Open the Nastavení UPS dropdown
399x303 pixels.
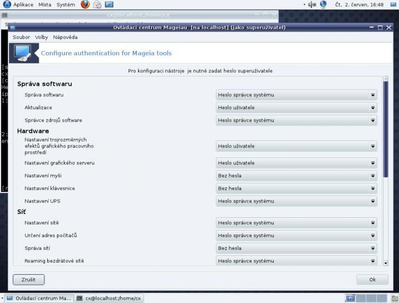click(296, 201)
